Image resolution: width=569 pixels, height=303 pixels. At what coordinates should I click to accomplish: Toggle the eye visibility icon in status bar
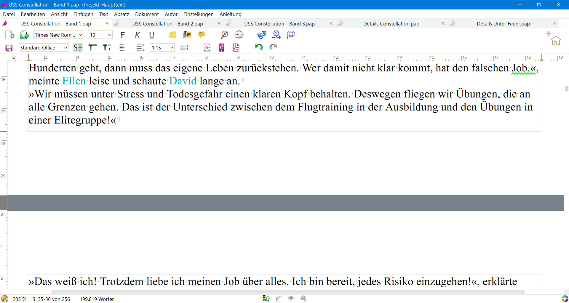pyautogui.click(x=291, y=299)
